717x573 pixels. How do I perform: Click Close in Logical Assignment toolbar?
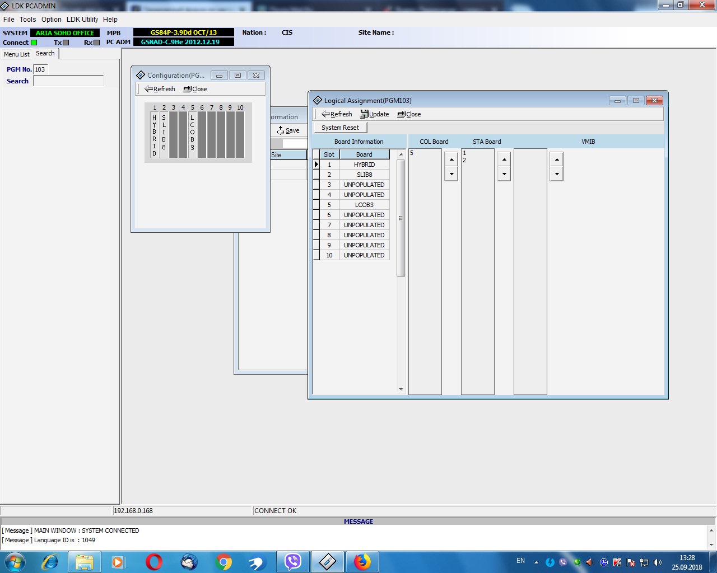(x=409, y=114)
